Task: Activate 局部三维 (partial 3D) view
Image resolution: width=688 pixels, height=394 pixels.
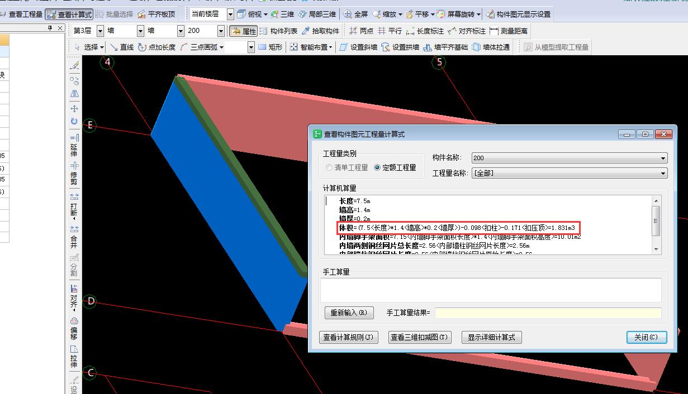Action: 317,14
